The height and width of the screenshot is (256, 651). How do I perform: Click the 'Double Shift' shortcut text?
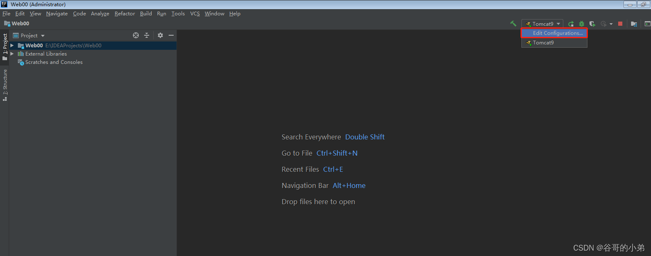365,137
